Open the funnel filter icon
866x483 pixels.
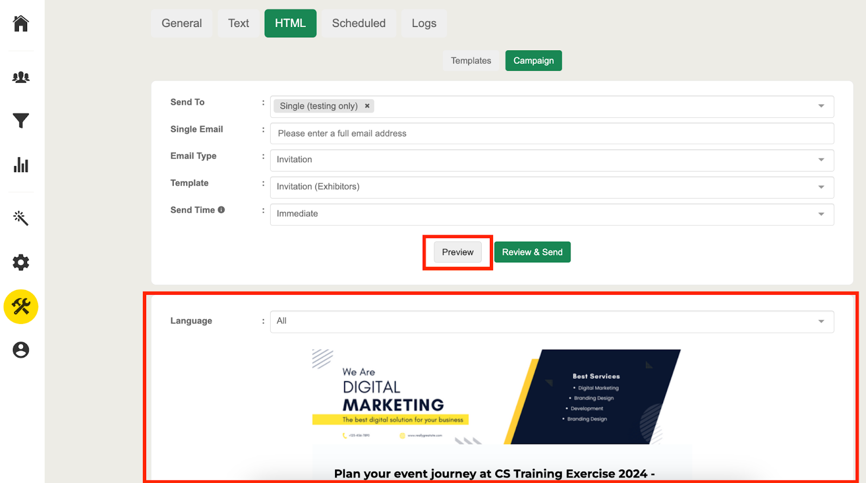[21, 121]
